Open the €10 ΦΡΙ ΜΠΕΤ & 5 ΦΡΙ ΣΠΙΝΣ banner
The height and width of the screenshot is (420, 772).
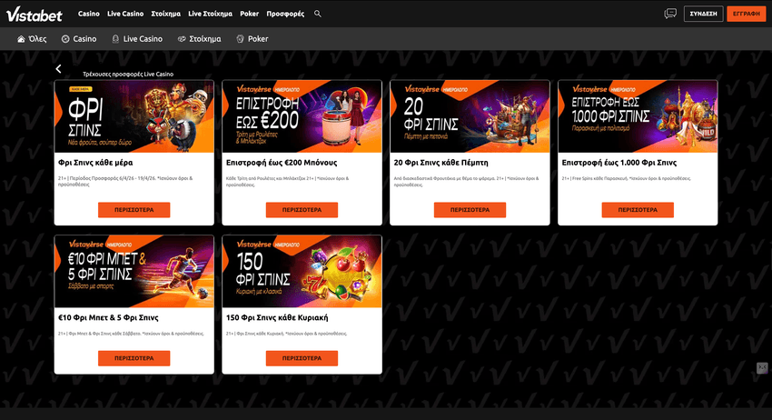(x=134, y=272)
